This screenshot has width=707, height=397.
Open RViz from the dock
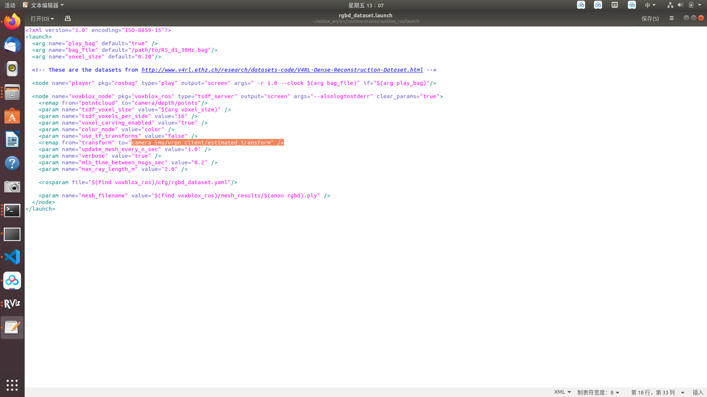(12, 304)
